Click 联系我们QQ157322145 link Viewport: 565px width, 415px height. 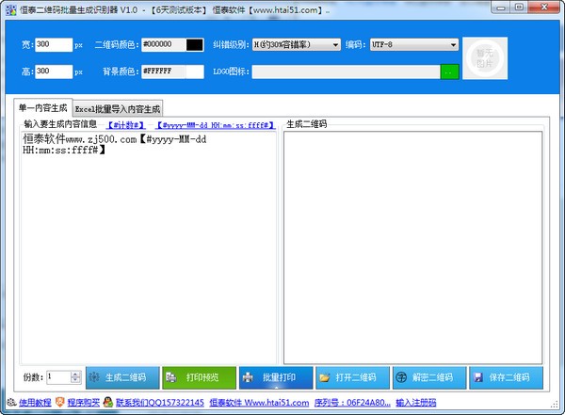point(160,403)
